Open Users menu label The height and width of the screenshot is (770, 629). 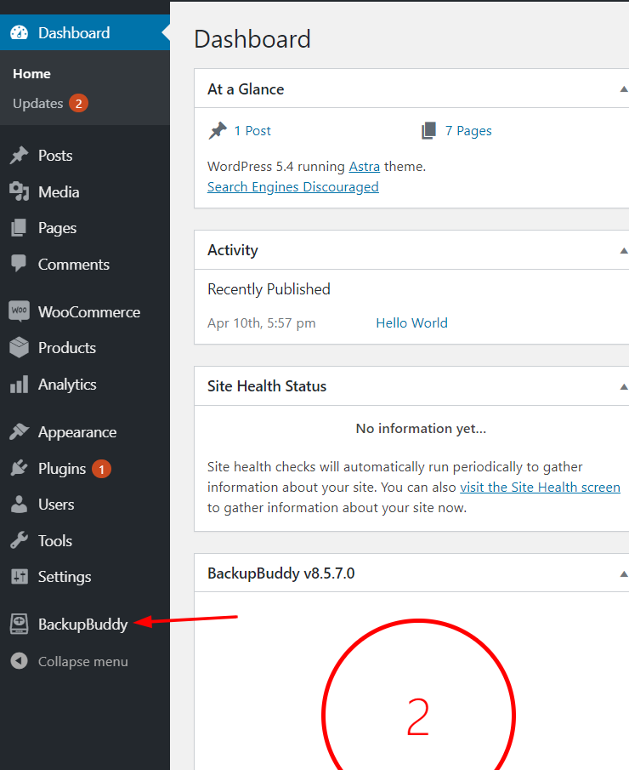[x=56, y=505]
